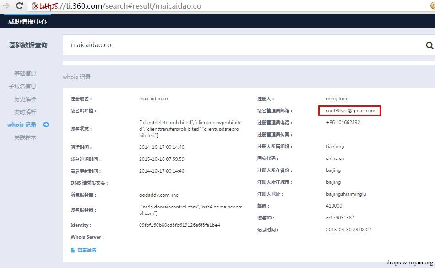Click the insecure https padlock icon
Image resolution: width=435 pixels, height=268 pixels.
(x=34, y=6)
